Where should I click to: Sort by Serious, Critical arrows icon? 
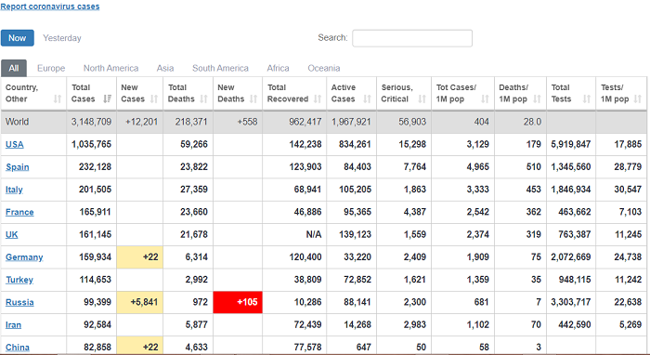coord(422,99)
